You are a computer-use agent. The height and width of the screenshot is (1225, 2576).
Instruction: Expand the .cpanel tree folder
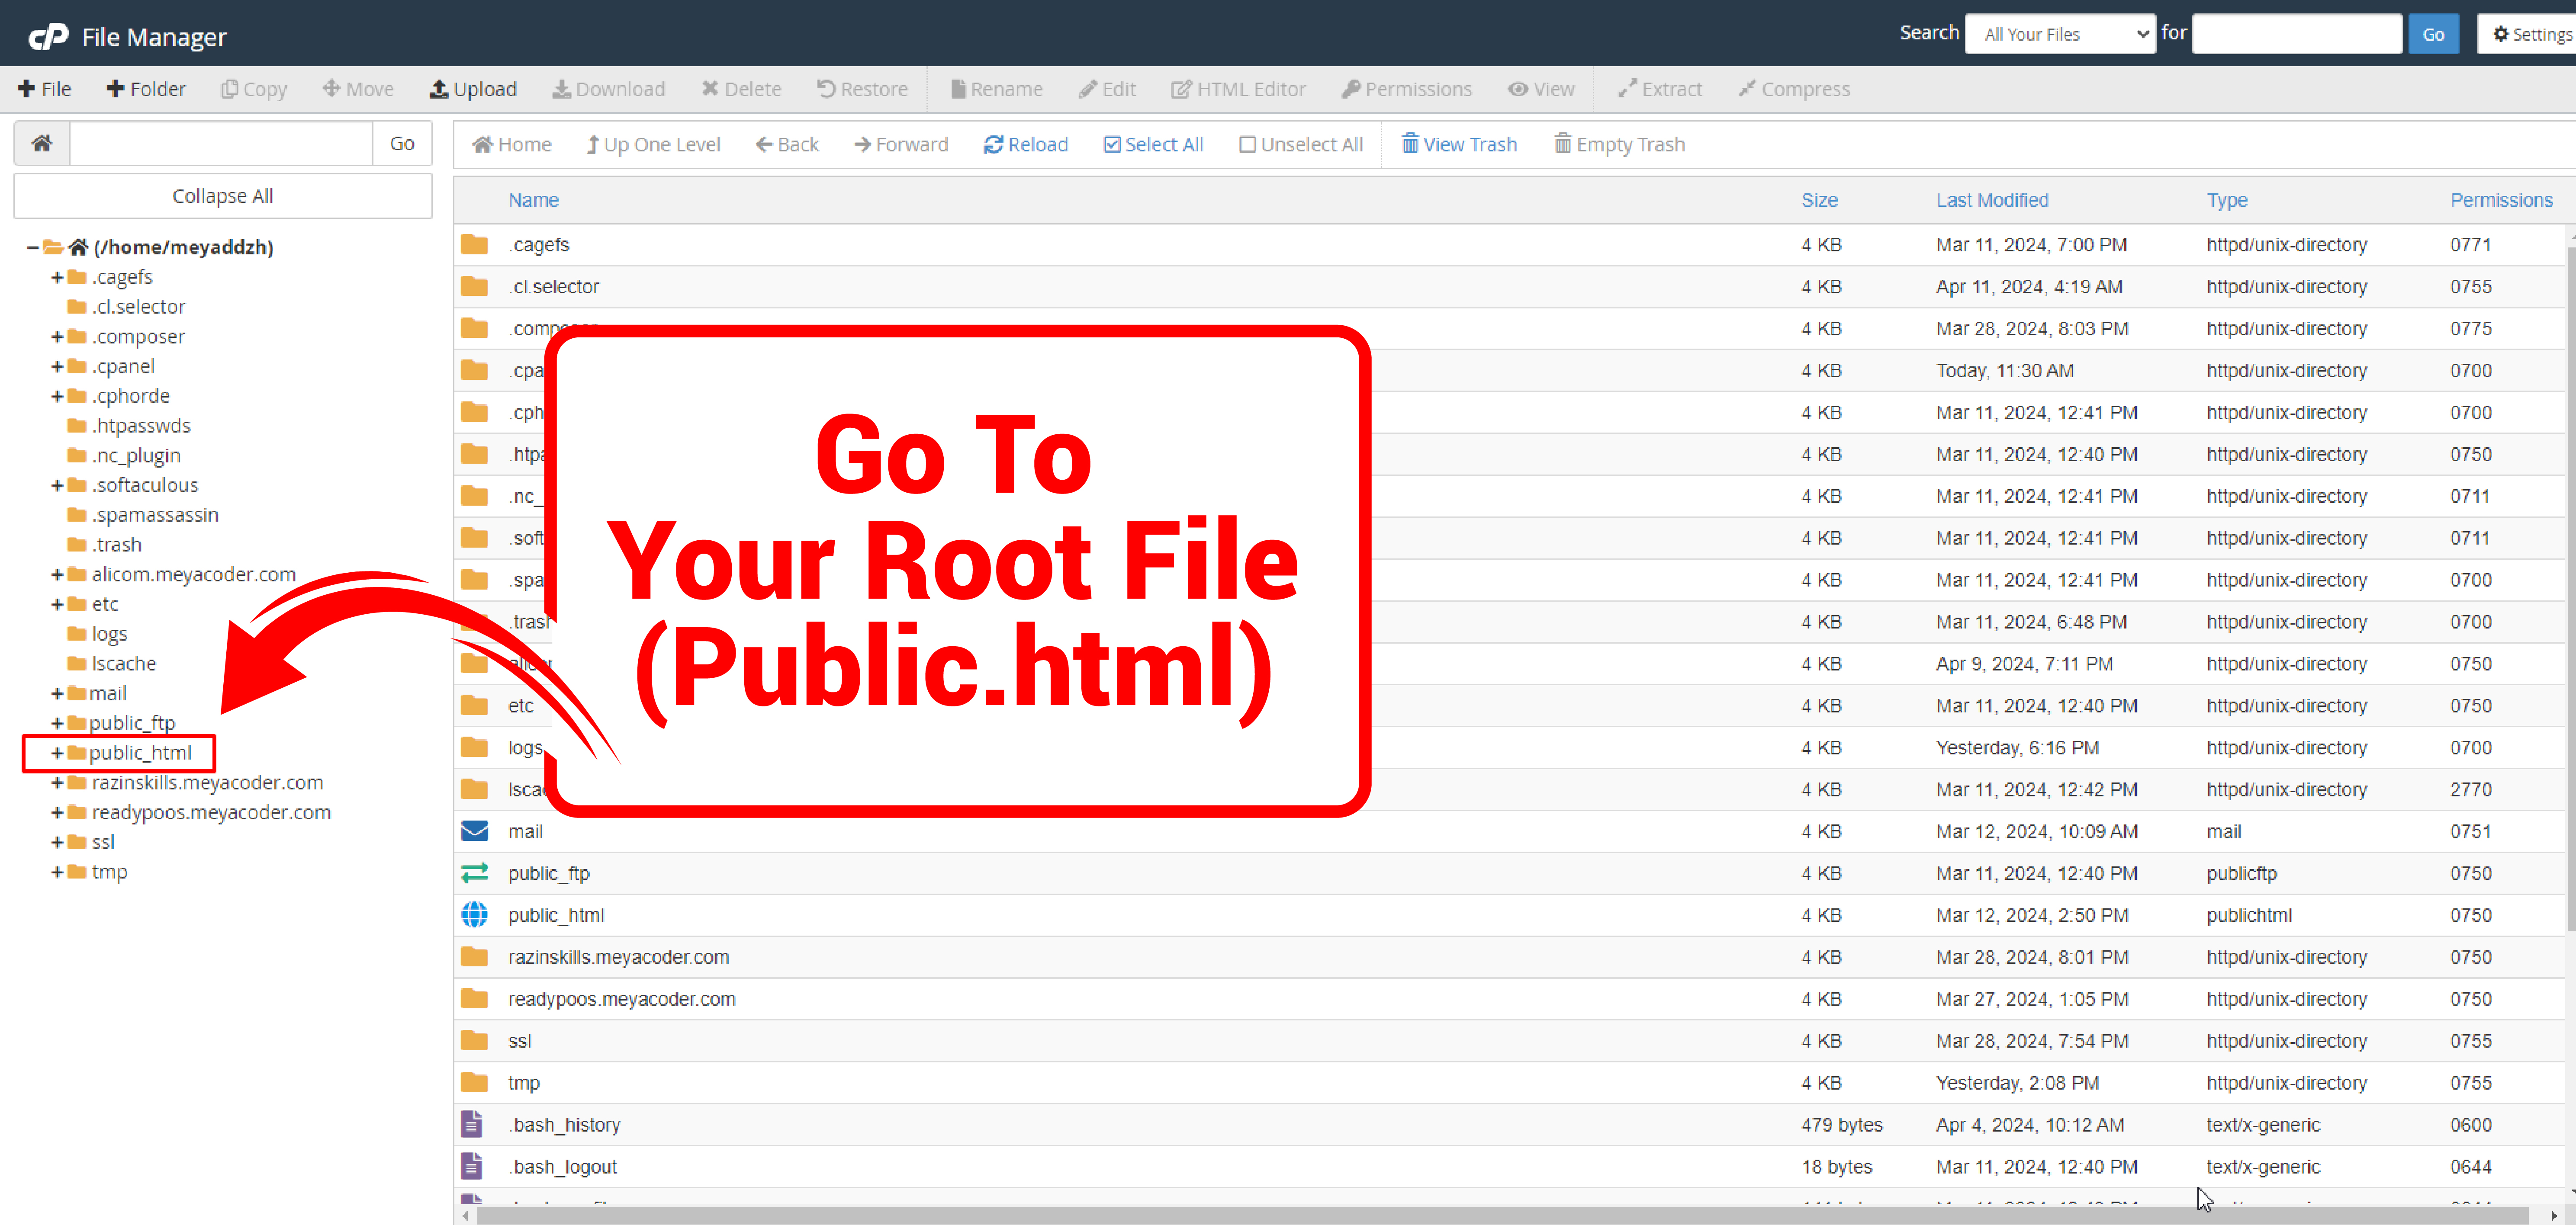click(57, 366)
